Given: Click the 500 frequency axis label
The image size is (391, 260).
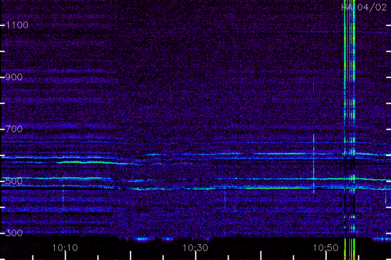Looking at the screenshot, I should [14, 181].
